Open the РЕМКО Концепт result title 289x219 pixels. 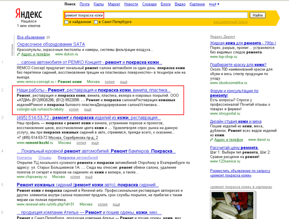tap(89, 62)
